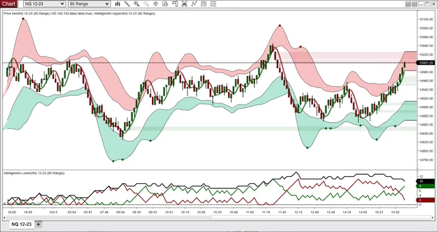Image resolution: width=438 pixels, height=232 pixels.
Task: Activate the zoom in magnifier
Action: (x=137, y=4)
